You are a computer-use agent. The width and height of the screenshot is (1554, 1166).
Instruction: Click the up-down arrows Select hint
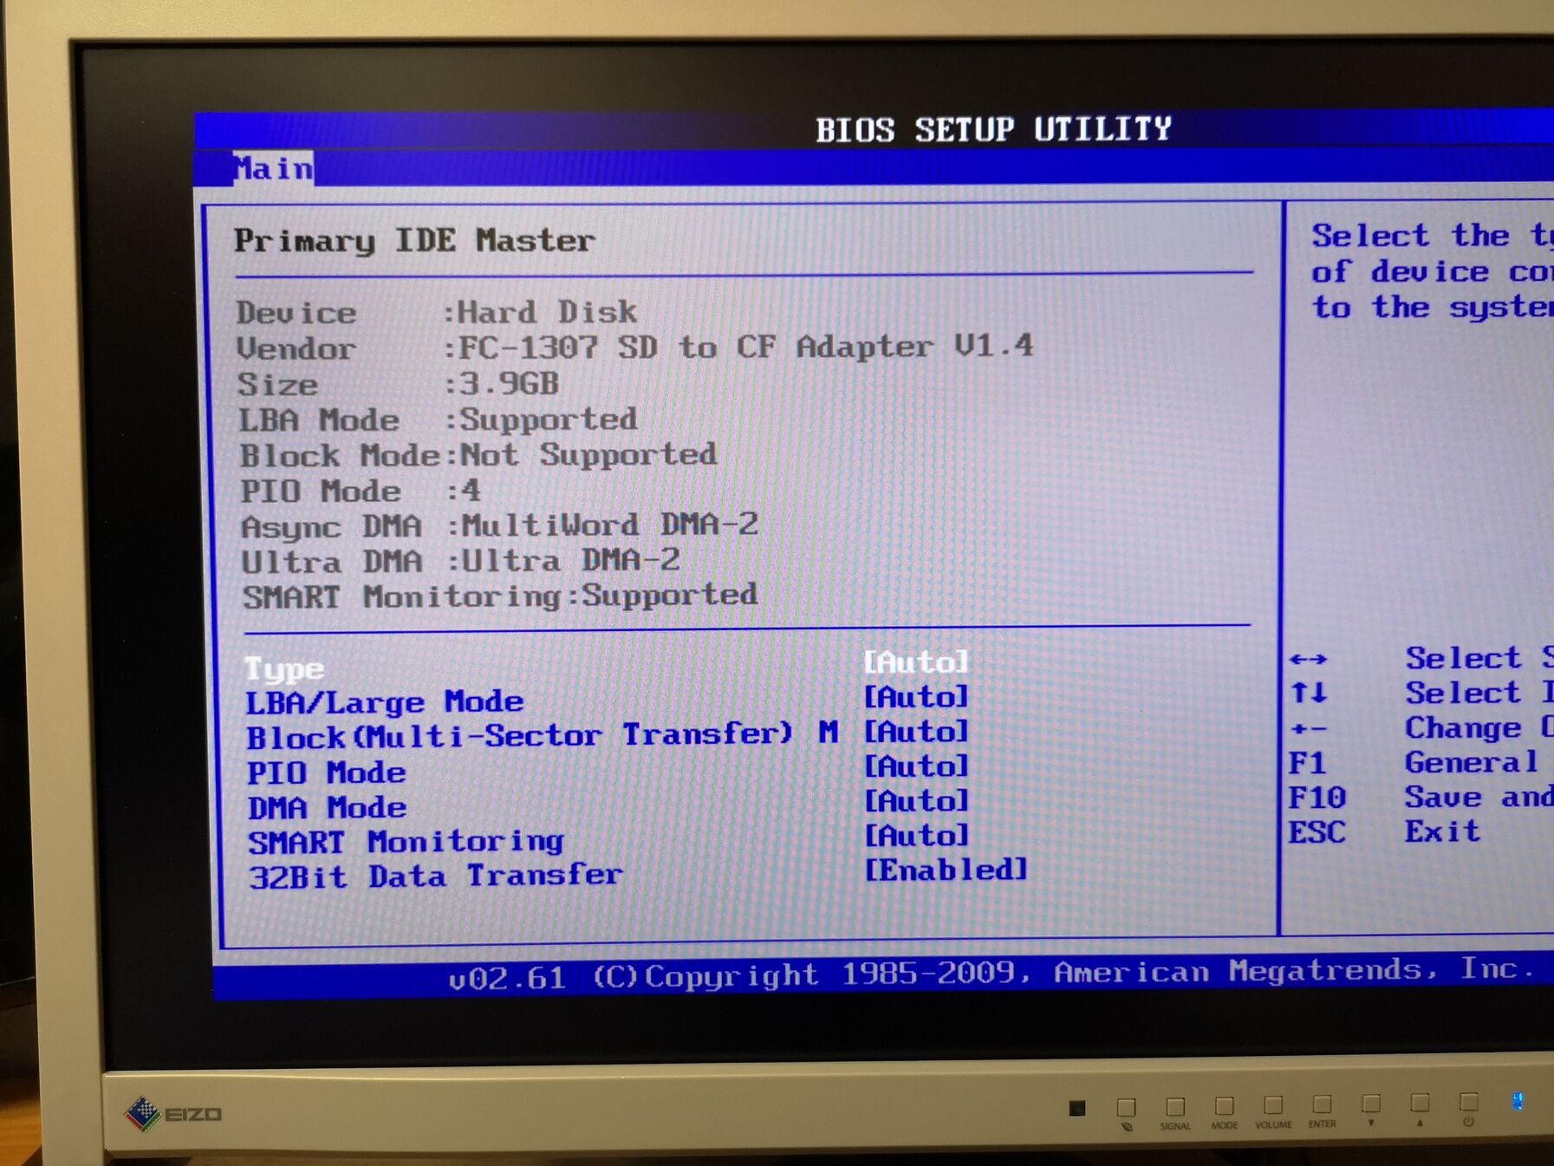[1421, 693]
